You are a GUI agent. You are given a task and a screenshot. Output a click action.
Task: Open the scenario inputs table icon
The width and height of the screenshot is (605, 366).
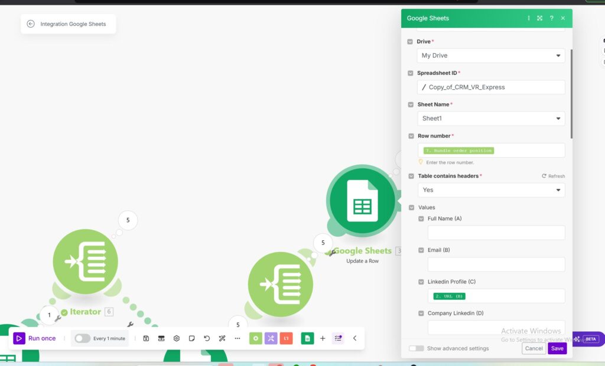click(x=161, y=338)
